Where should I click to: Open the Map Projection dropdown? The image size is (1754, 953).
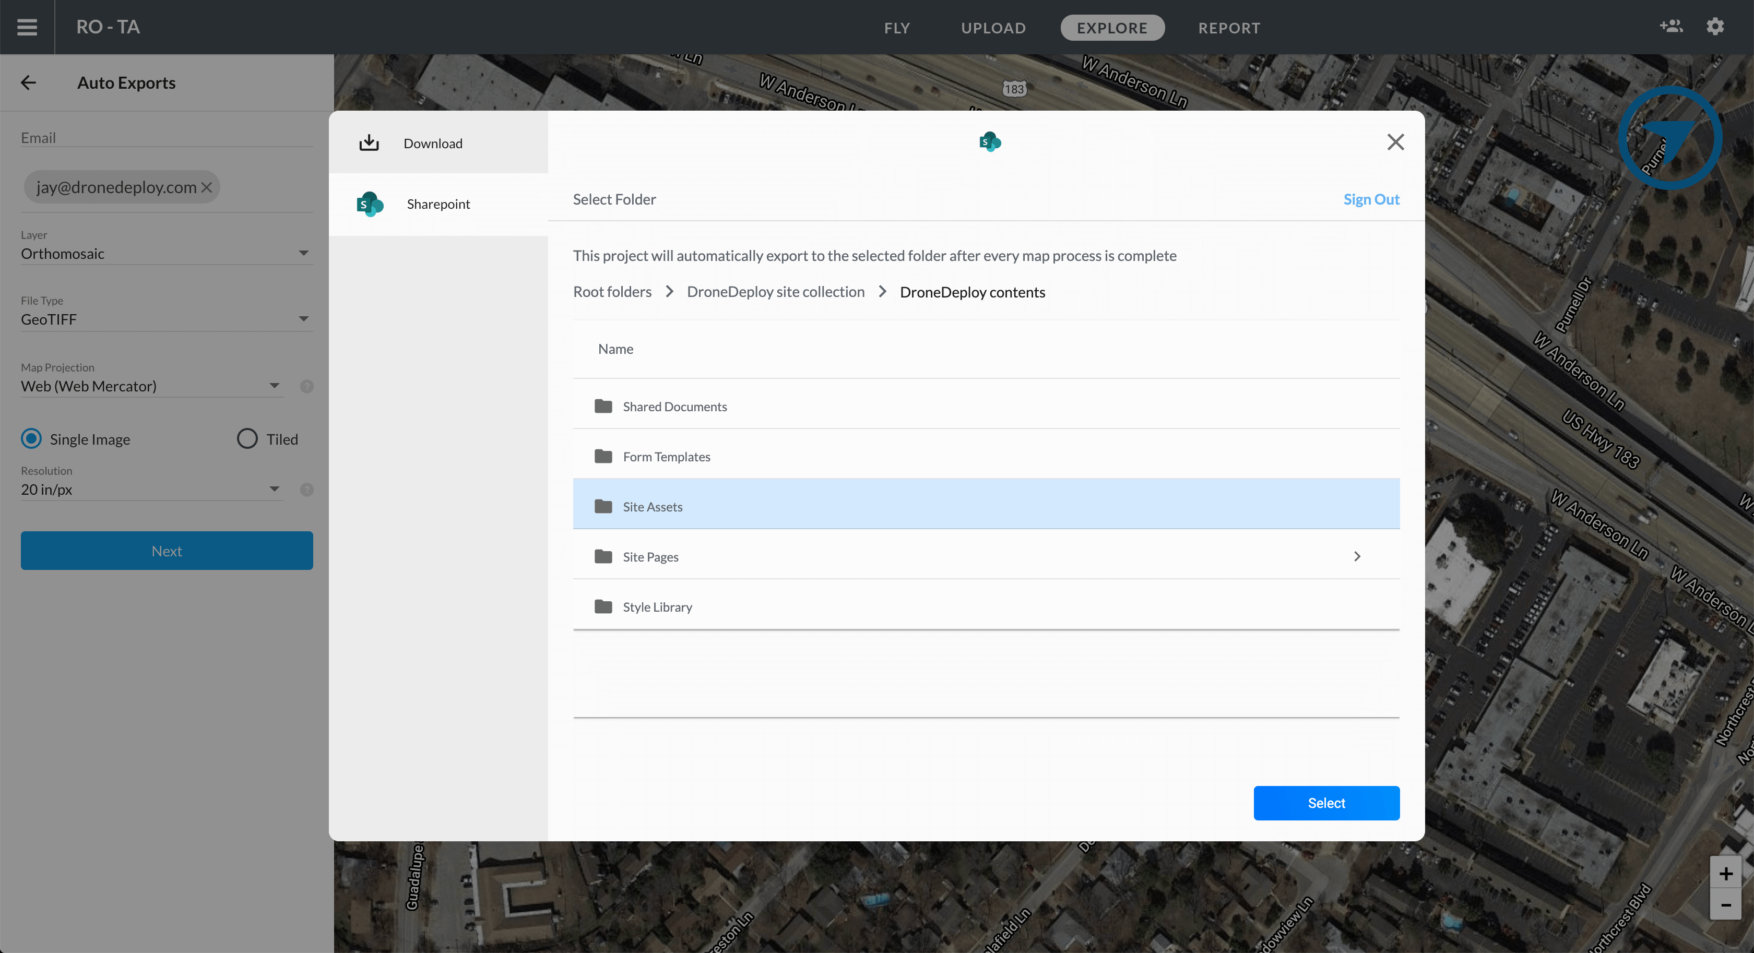[151, 386]
